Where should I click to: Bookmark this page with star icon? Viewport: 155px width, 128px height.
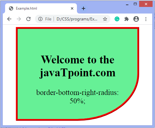pyautogui.click(x=105, y=19)
